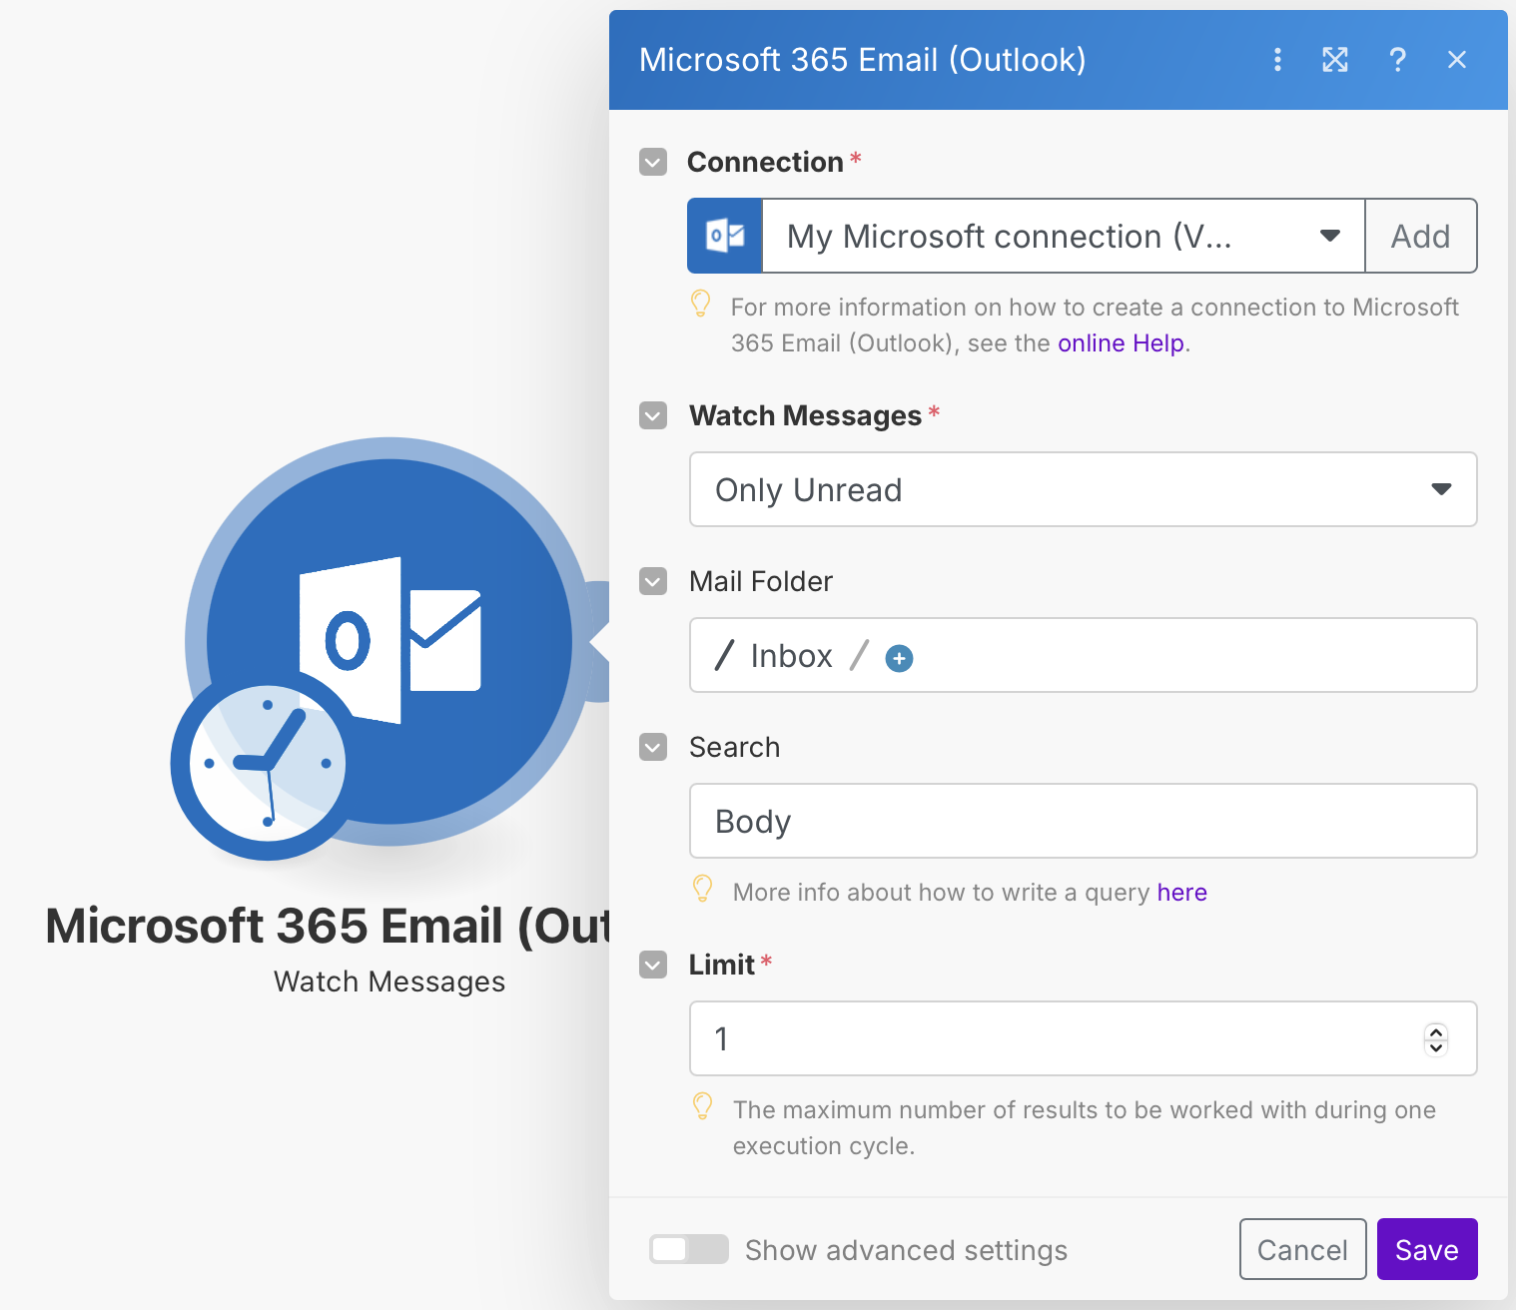
Task: Expand dialog to full screen icon
Action: (1335, 60)
